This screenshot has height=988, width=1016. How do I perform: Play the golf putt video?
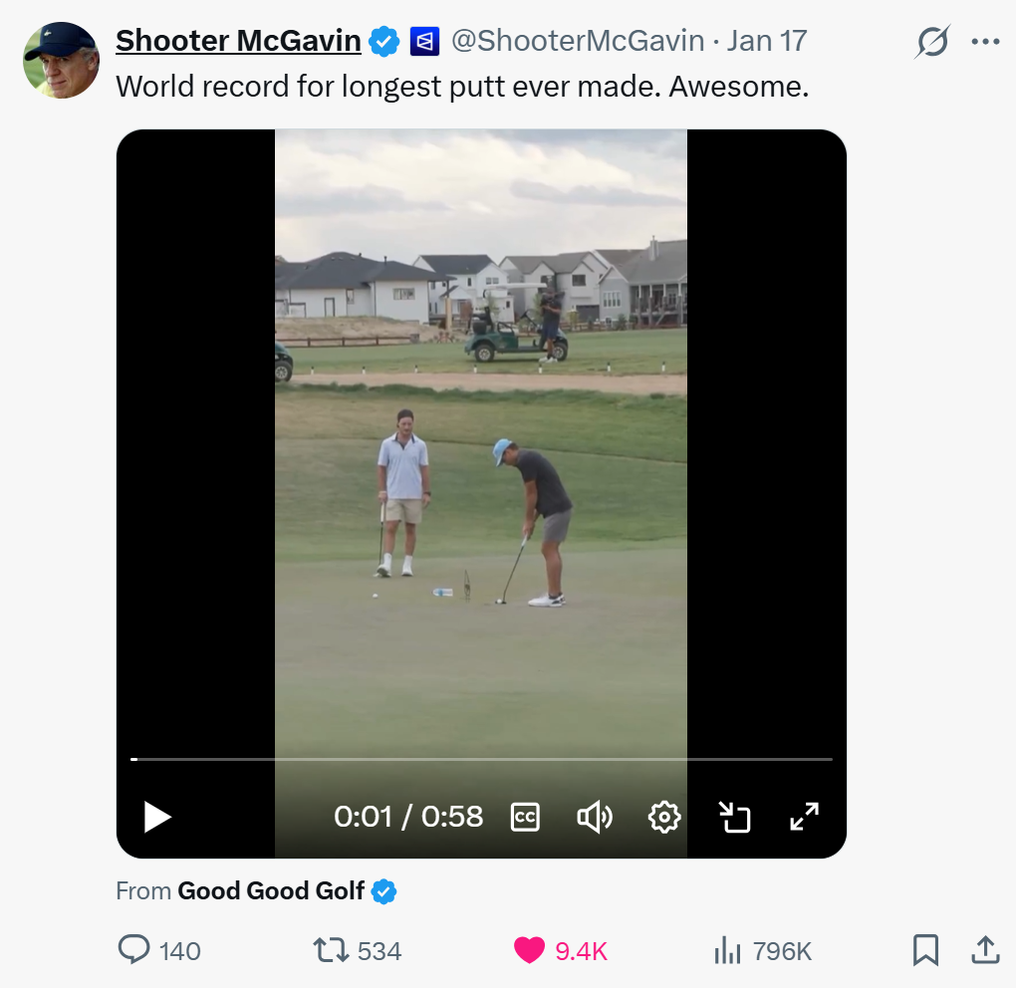coord(157,817)
